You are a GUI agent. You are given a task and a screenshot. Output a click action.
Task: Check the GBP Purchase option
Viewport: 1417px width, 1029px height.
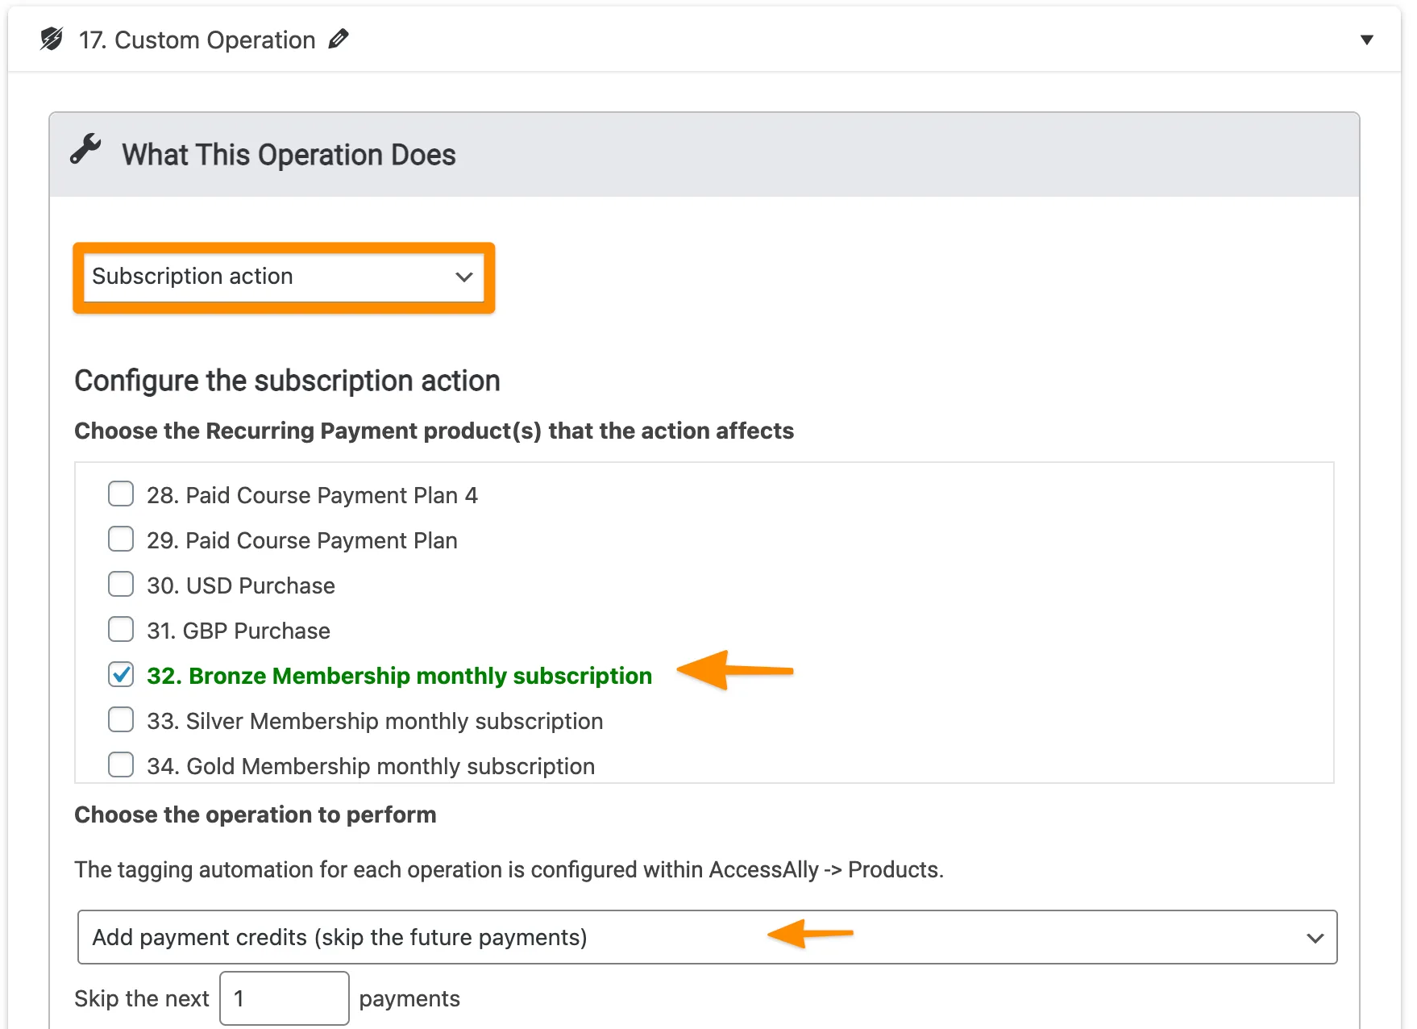pos(121,629)
